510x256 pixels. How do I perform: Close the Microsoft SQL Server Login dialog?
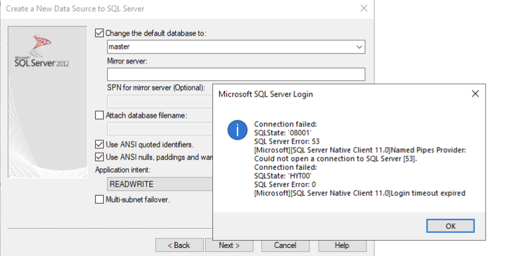[x=475, y=94]
